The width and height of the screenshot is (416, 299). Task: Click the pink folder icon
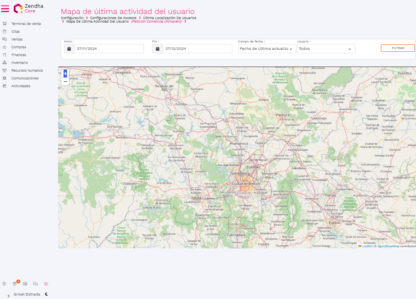(46, 284)
